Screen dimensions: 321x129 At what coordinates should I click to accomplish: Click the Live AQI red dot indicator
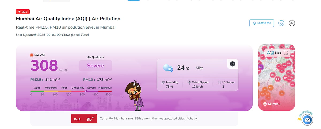tap(32, 55)
